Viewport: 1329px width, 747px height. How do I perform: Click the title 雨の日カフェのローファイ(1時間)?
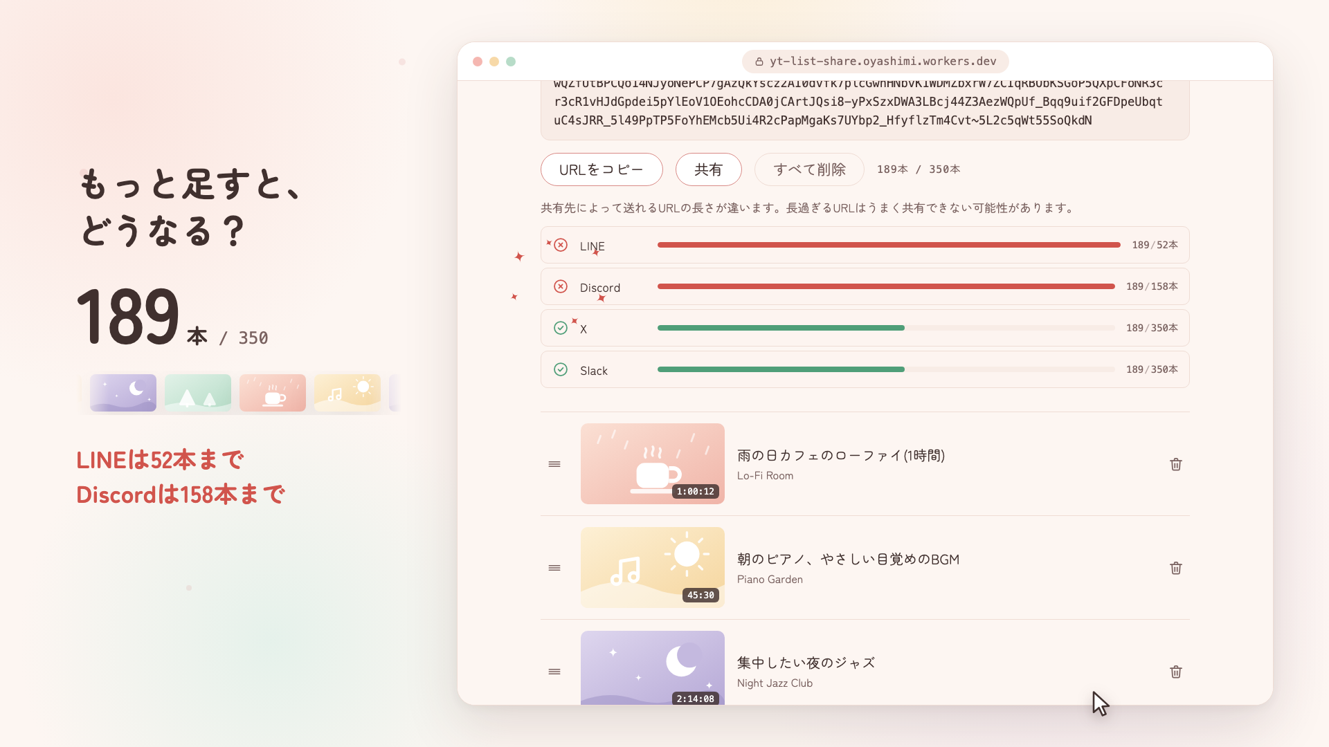click(841, 455)
